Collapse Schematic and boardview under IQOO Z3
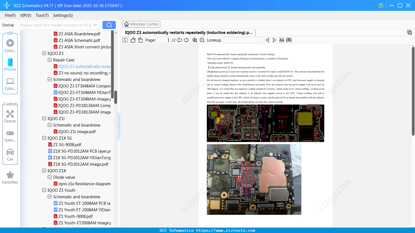 (x=50, y=79)
